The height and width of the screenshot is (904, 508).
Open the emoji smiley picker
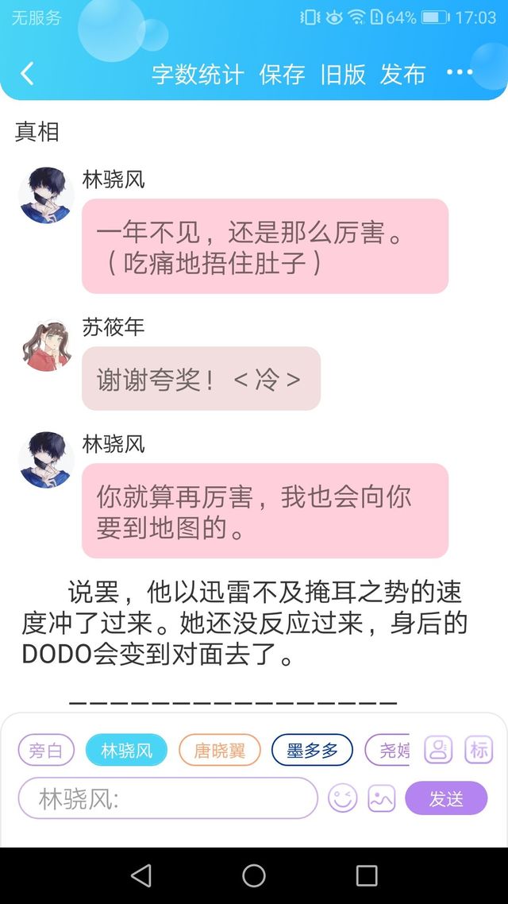coord(343,798)
